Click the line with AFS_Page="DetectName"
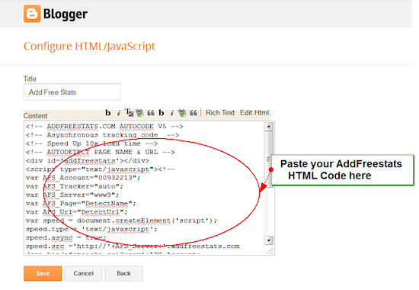Image resolution: width=419 pixels, height=290 pixels. click(x=81, y=204)
